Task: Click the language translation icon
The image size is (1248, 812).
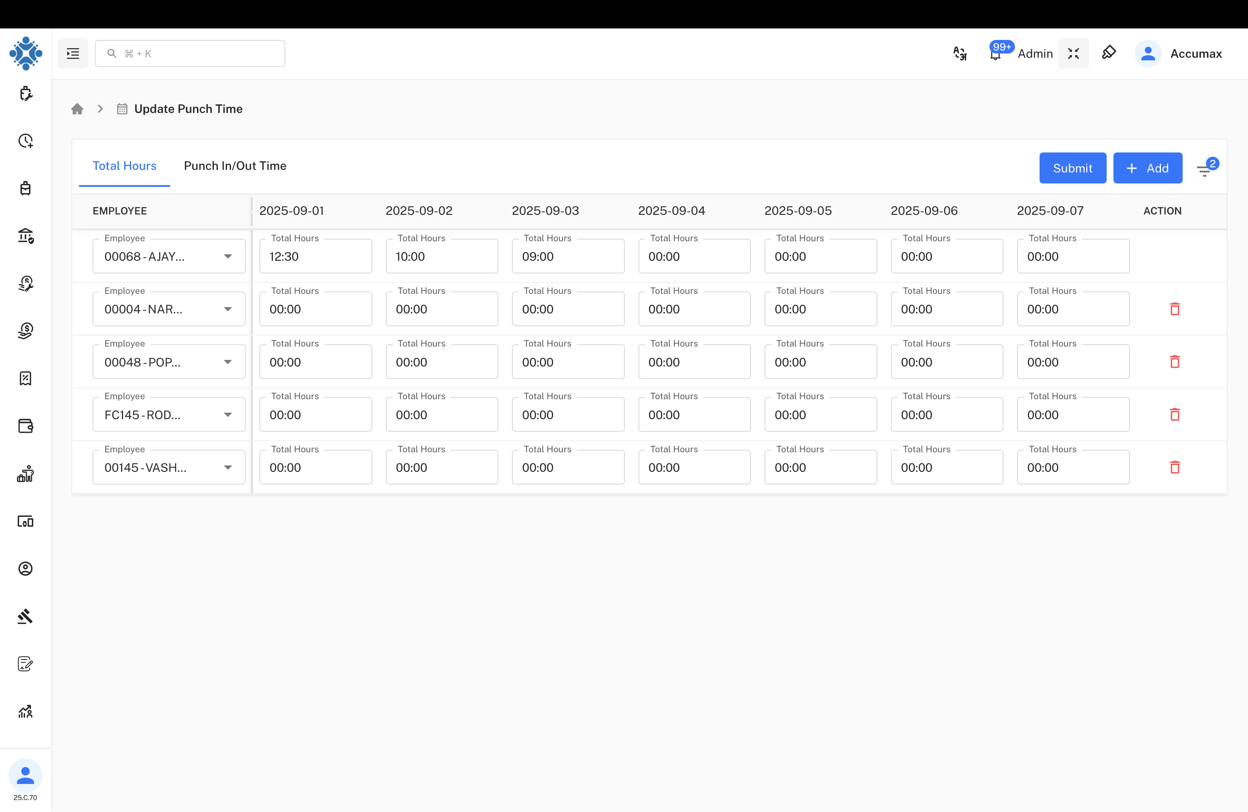Action: point(960,53)
